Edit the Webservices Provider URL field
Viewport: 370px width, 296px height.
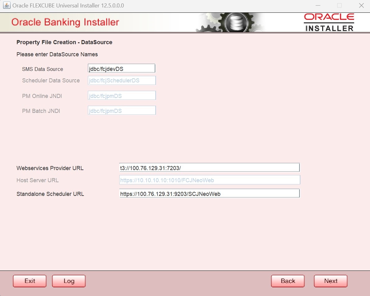click(x=209, y=168)
